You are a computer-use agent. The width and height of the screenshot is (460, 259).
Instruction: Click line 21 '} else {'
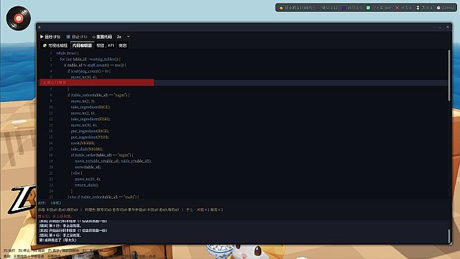tap(77, 173)
